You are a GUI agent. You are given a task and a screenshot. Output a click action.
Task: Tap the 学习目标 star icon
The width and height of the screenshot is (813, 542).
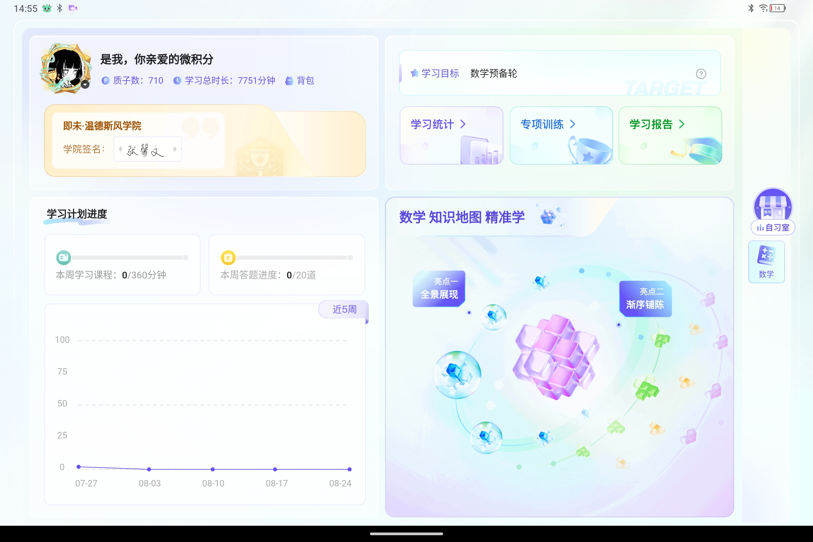(414, 73)
